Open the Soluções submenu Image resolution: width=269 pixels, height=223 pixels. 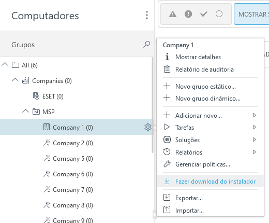click(210, 140)
